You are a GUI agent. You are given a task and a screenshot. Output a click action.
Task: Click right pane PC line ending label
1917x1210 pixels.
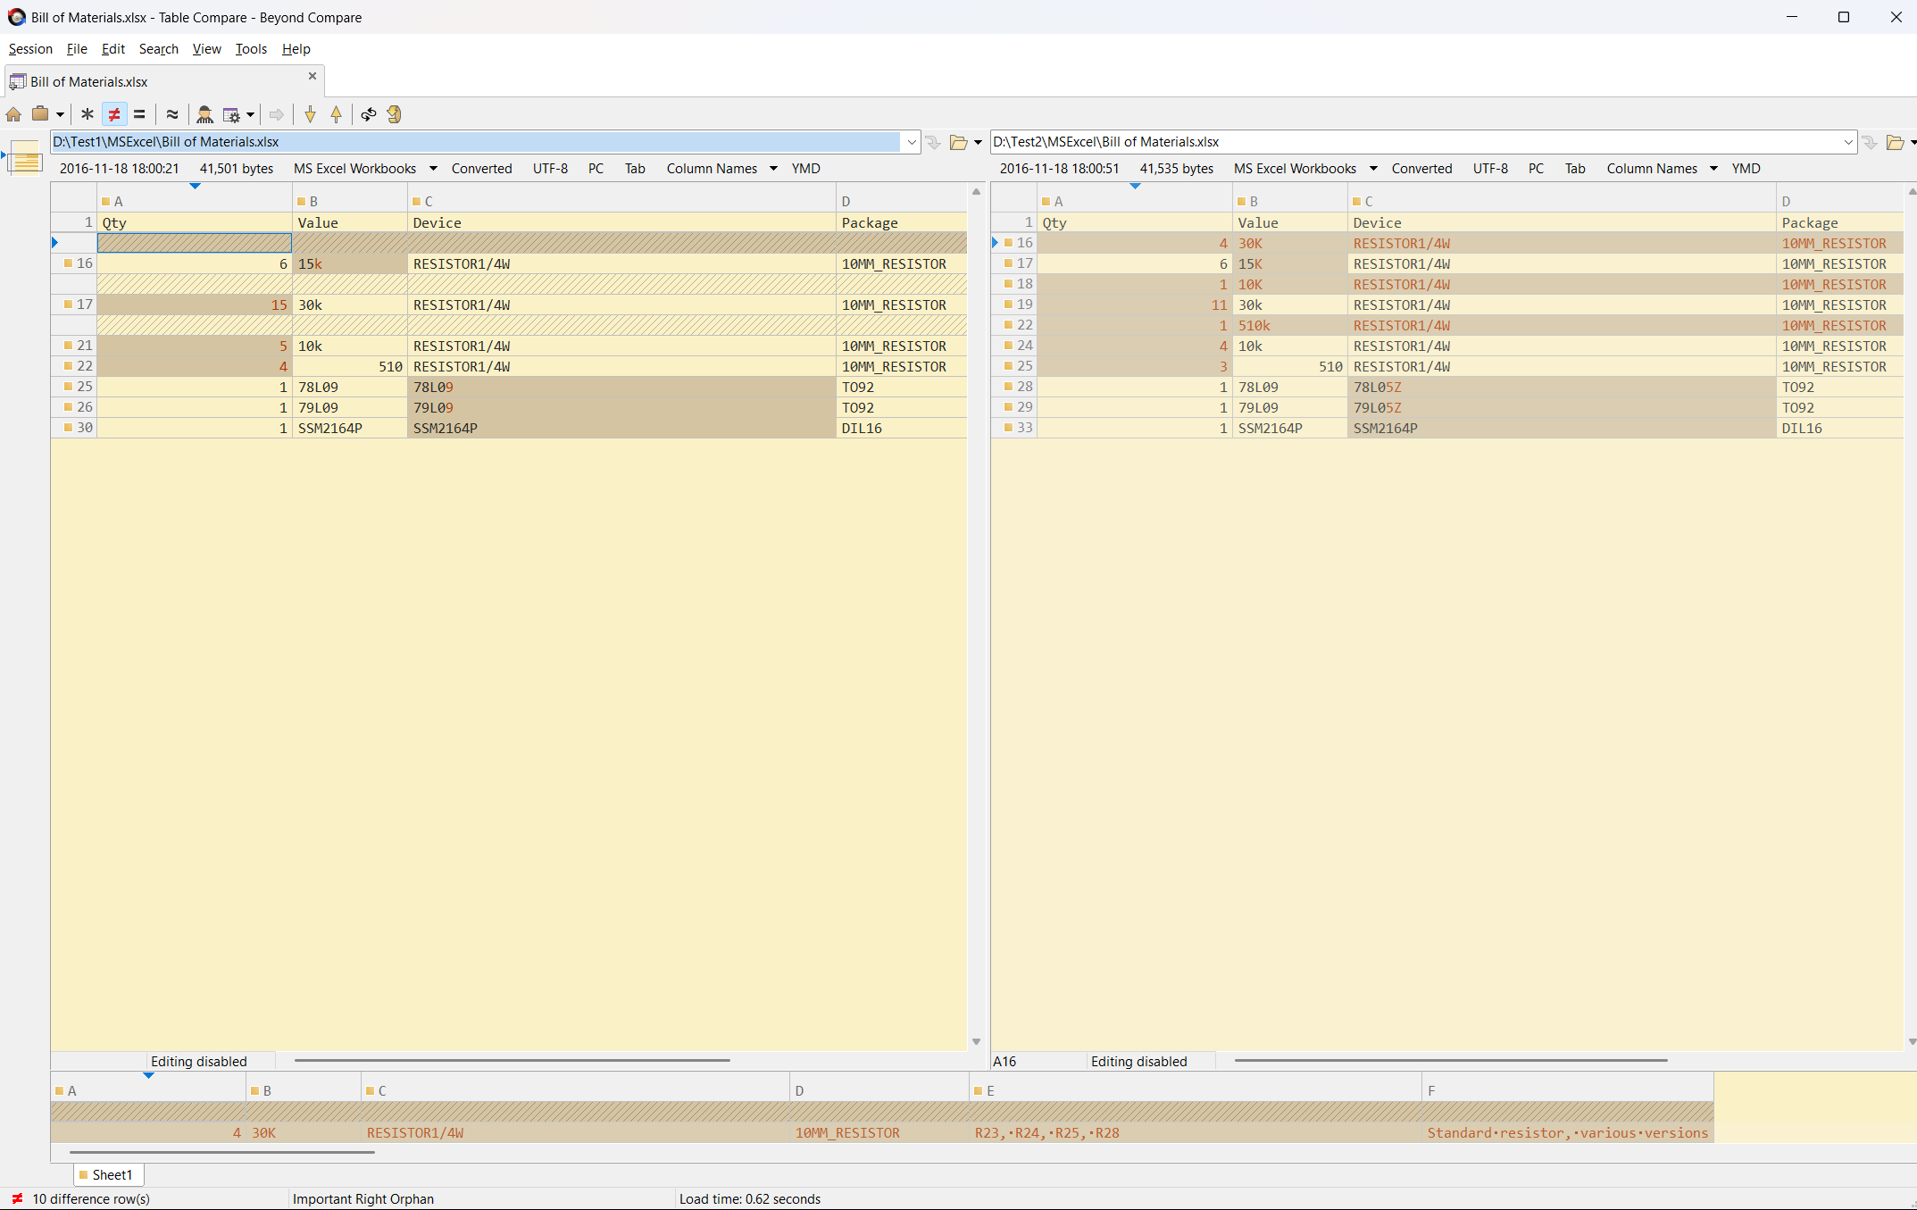pos(1536,169)
